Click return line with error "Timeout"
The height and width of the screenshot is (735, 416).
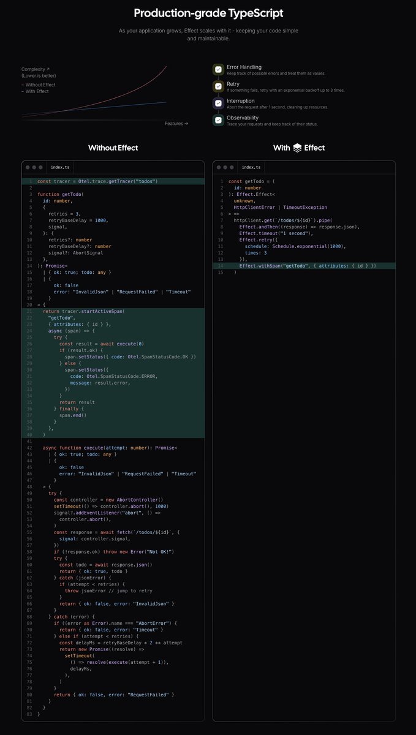pos(112,630)
